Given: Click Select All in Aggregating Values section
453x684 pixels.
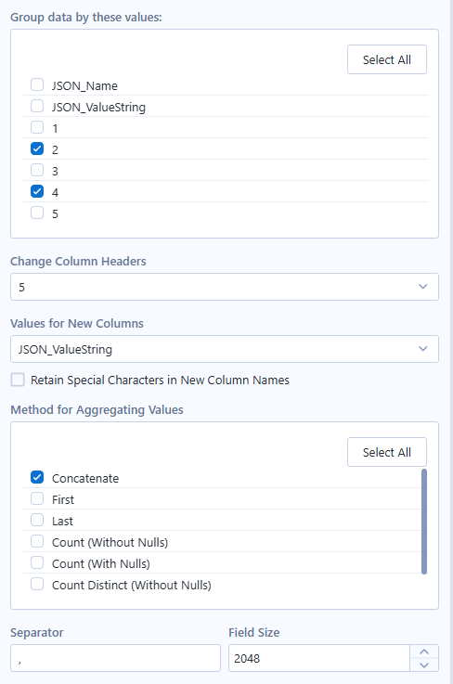Looking at the screenshot, I should pyautogui.click(x=387, y=452).
